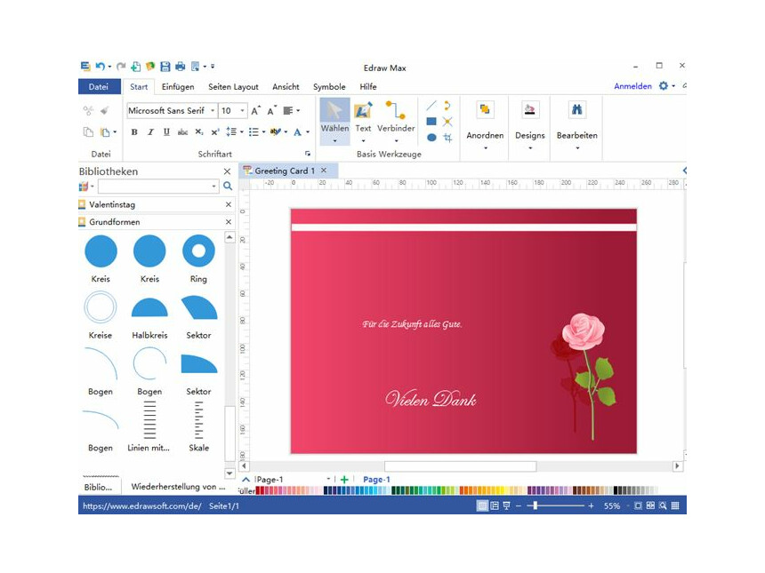
Task: Open the font color dropdown arrow
Action: tap(307, 131)
